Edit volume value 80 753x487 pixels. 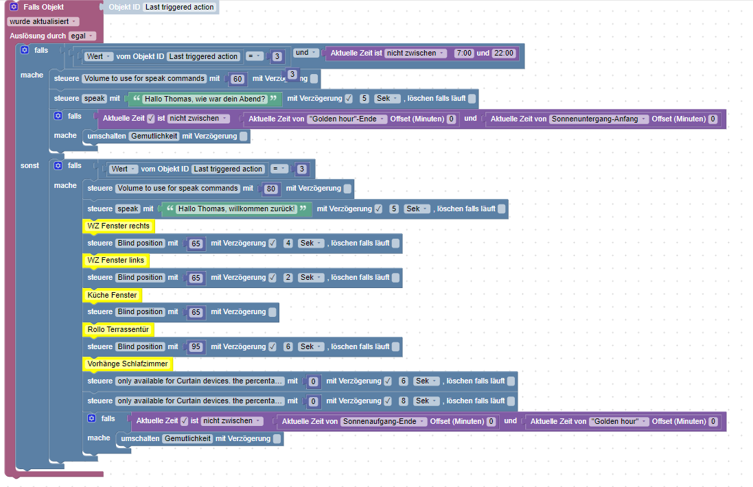271,189
